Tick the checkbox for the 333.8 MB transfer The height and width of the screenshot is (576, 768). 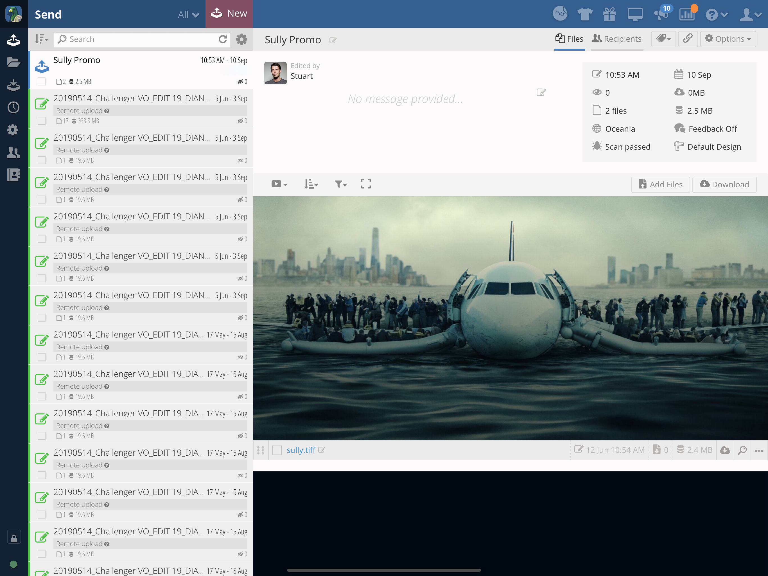(x=42, y=121)
